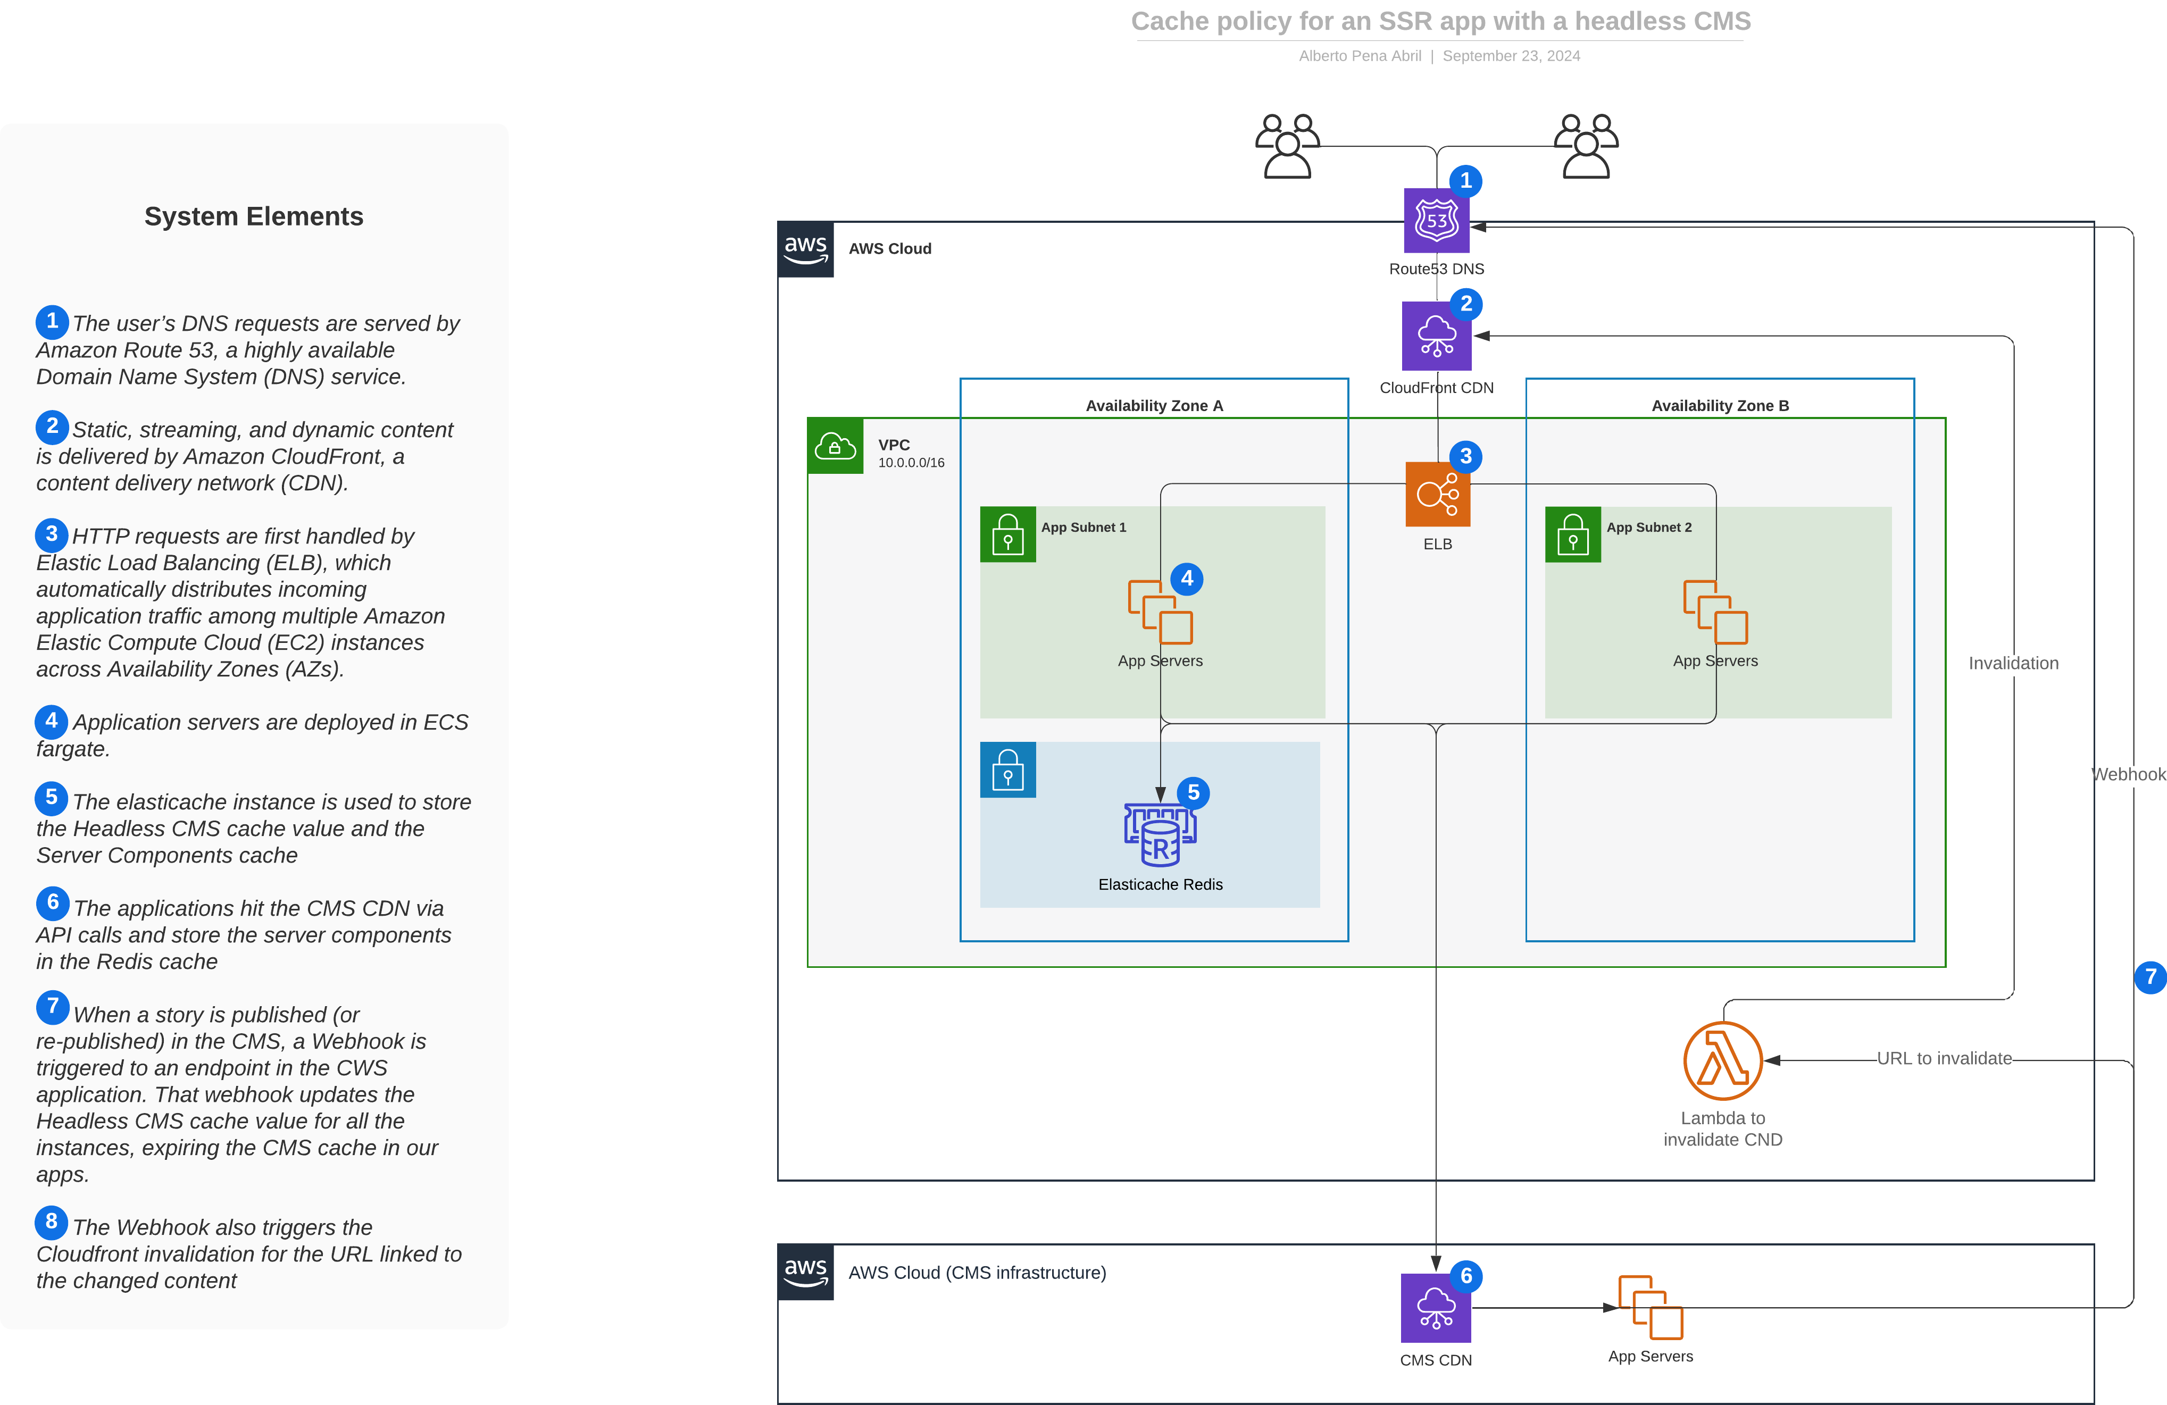Click the CloudFront CDN caption
Image resolution: width=2167 pixels, height=1405 pixels.
tap(1436, 387)
